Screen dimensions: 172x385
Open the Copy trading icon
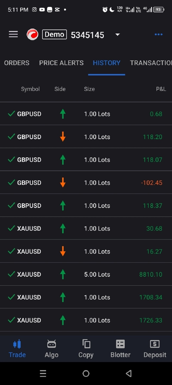point(86,344)
